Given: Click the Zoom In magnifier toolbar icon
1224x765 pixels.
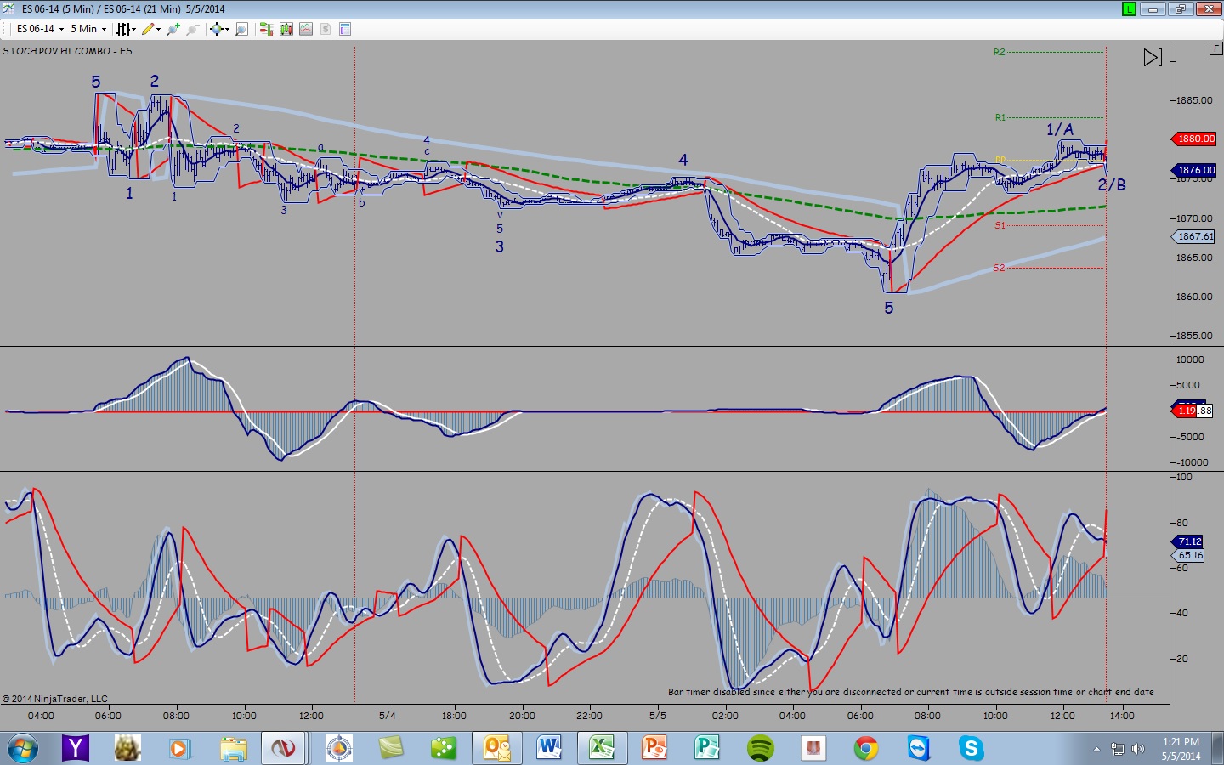Looking at the screenshot, I should pos(173,29).
